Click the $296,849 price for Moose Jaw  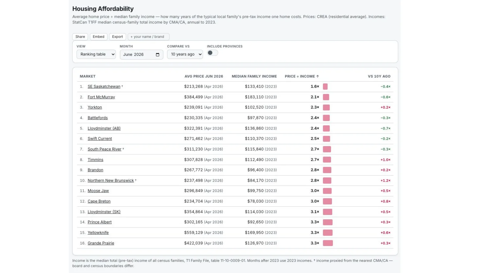pyautogui.click(x=193, y=191)
